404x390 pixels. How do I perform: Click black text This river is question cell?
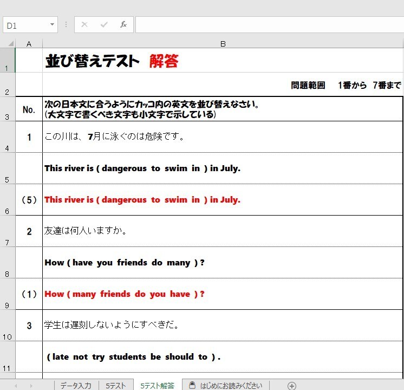click(x=223, y=168)
